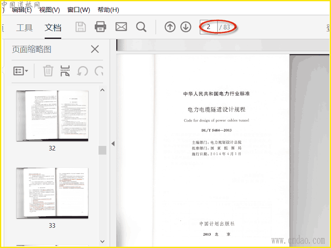Click the thumbnail panel scrollbar thumb
This screenshot has height=248, width=331.
click(x=102, y=150)
